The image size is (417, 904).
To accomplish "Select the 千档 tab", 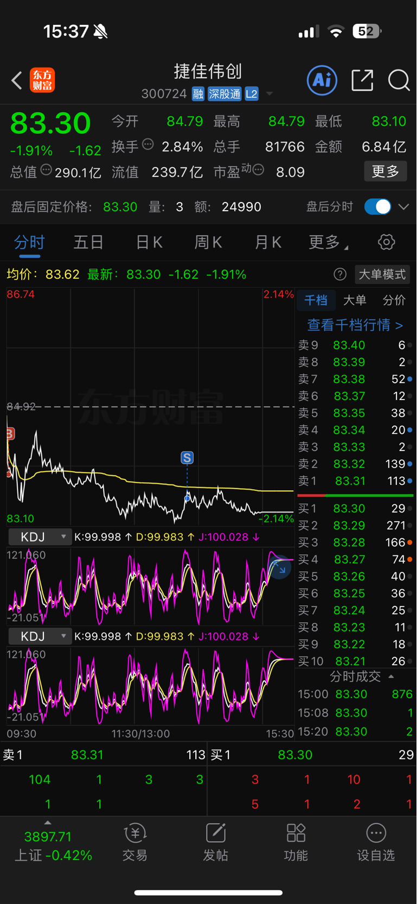I will [x=316, y=300].
